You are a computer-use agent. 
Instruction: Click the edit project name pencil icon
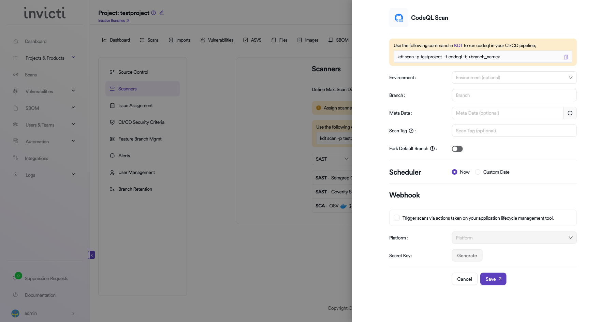coord(162,13)
